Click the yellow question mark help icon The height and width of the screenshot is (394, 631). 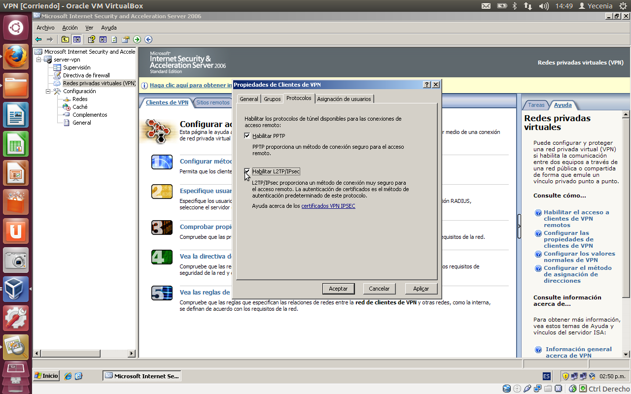click(91, 39)
